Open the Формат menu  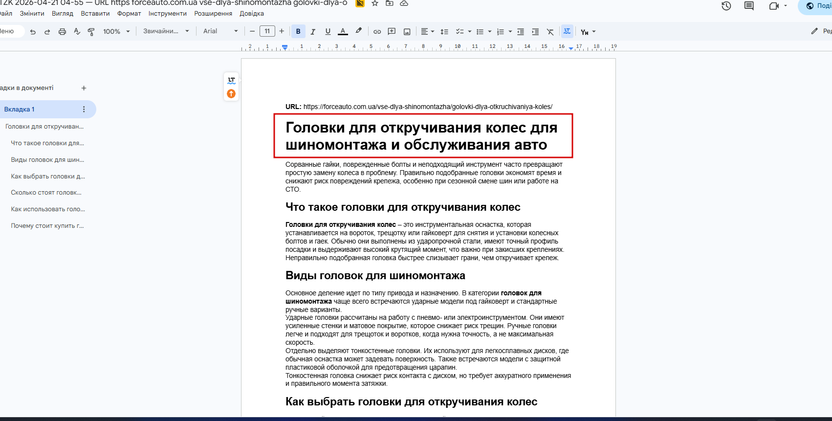click(x=129, y=14)
